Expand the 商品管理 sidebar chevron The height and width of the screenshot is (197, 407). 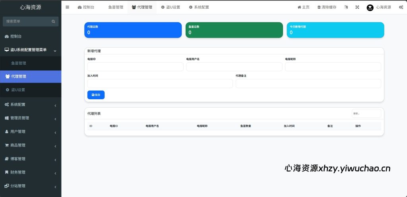coord(55,147)
